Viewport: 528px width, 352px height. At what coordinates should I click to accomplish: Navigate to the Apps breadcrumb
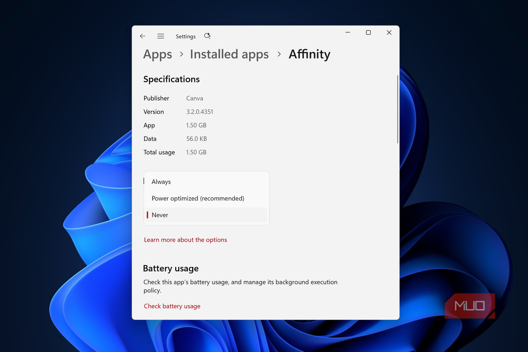coord(157,54)
